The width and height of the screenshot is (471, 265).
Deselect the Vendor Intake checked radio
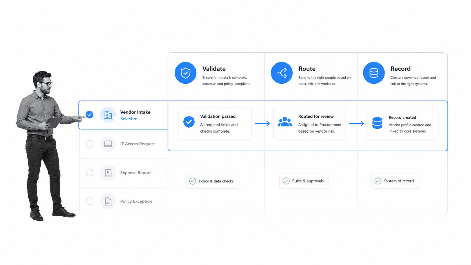pos(90,115)
